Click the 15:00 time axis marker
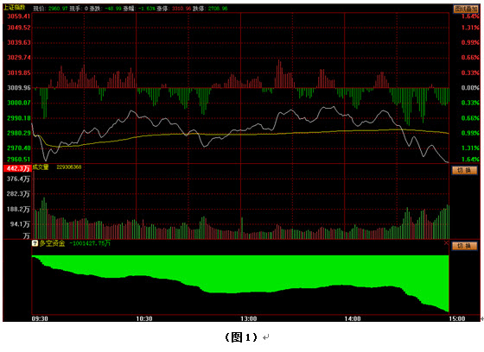Screen dimensions: 484x352 457,318
